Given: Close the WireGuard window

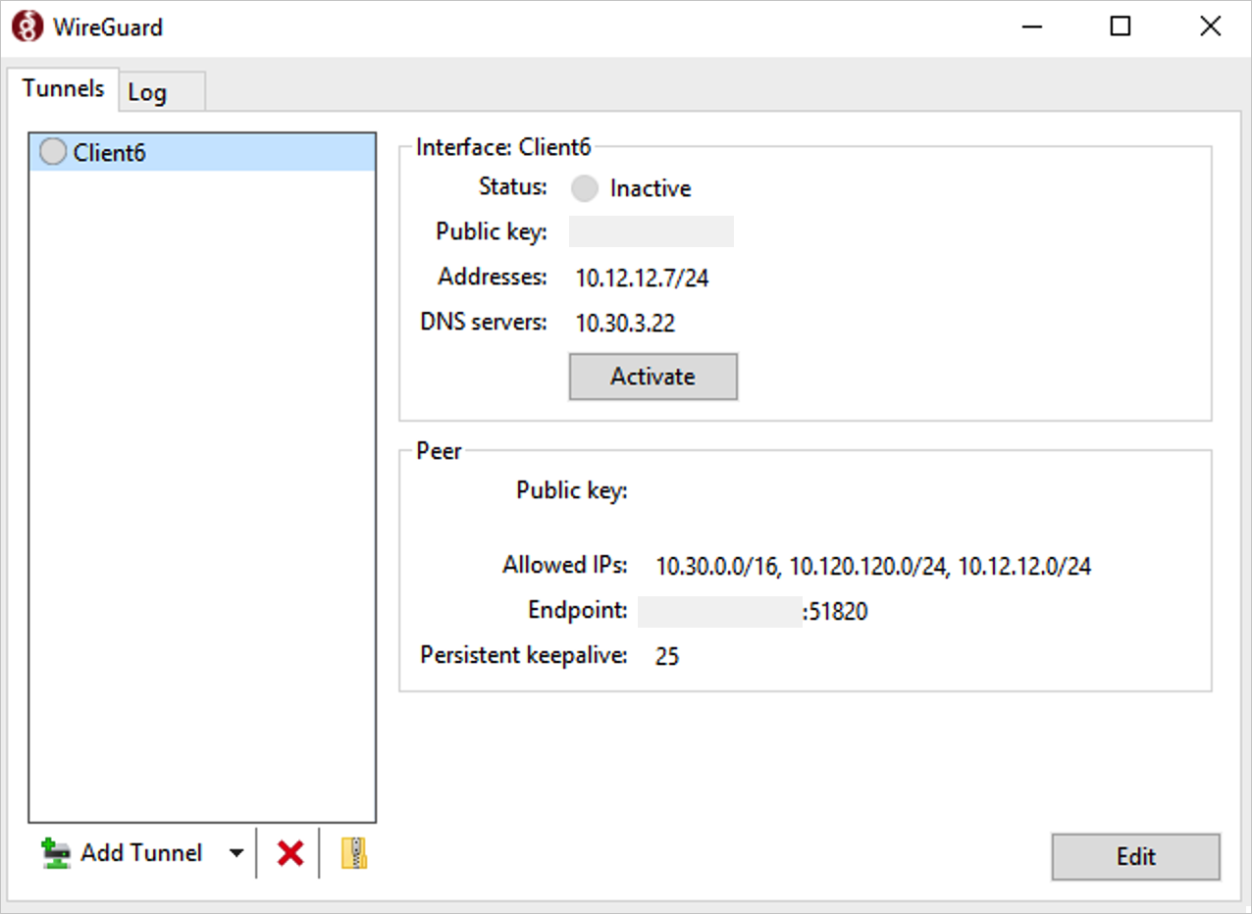Looking at the screenshot, I should 1211,26.
